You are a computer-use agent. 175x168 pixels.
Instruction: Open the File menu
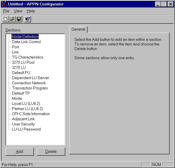click(x=6, y=11)
